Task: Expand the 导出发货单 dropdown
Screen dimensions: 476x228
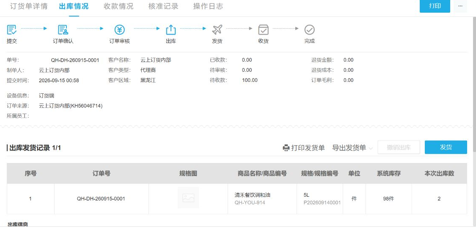Action: click(x=352, y=148)
